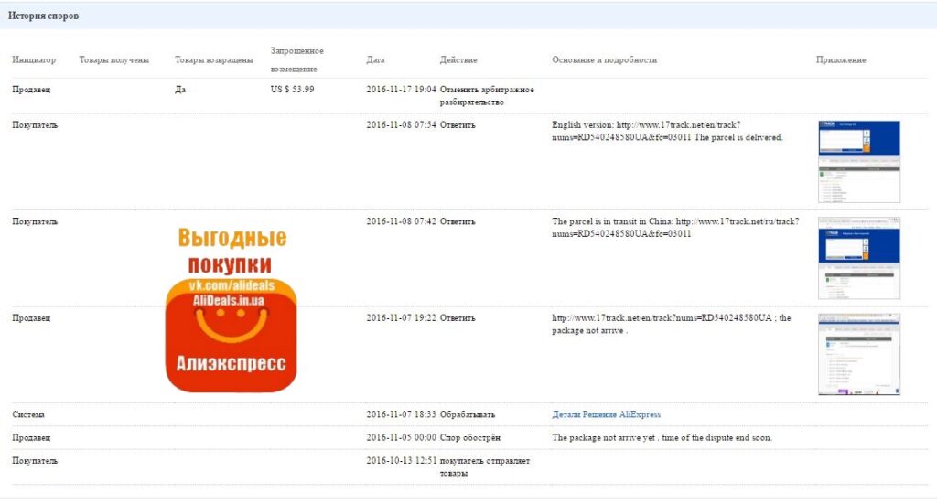
Task: Select 'Продавец' in the 2016-11-05 row
Action: coord(31,438)
